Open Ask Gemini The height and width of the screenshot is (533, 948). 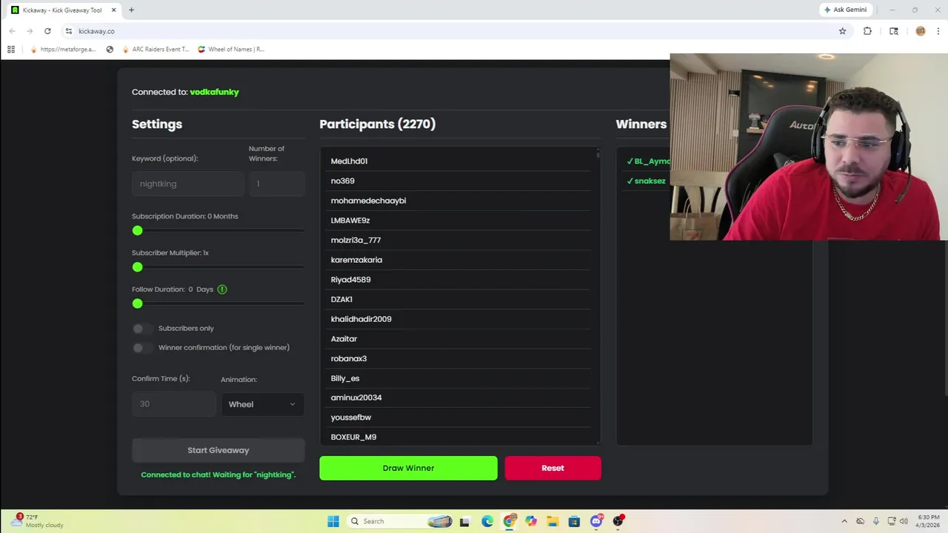(x=845, y=10)
